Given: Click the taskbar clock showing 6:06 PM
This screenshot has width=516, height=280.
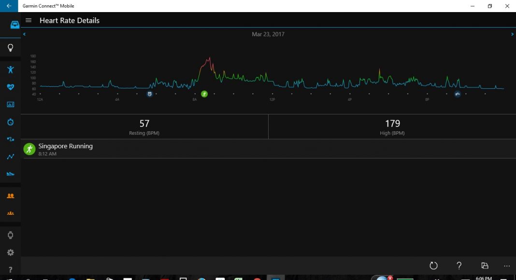Looking at the screenshot, I should [484, 278].
